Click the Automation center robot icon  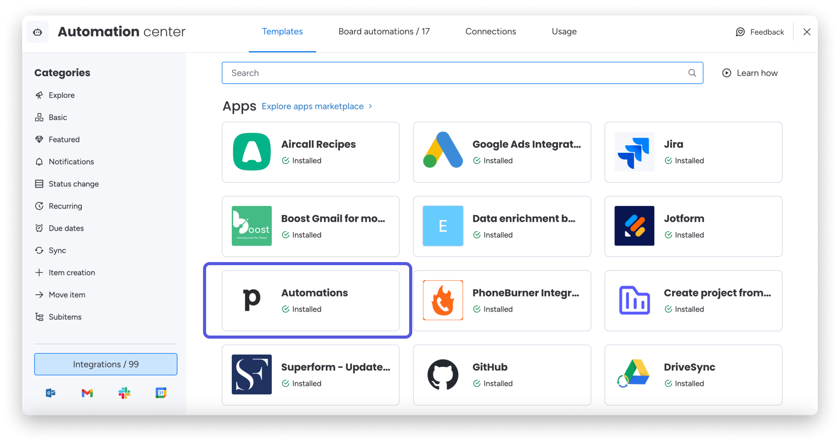click(38, 32)
